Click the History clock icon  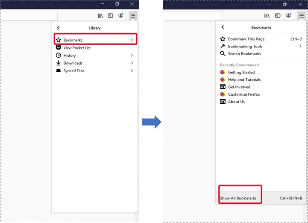pos(59,55)
